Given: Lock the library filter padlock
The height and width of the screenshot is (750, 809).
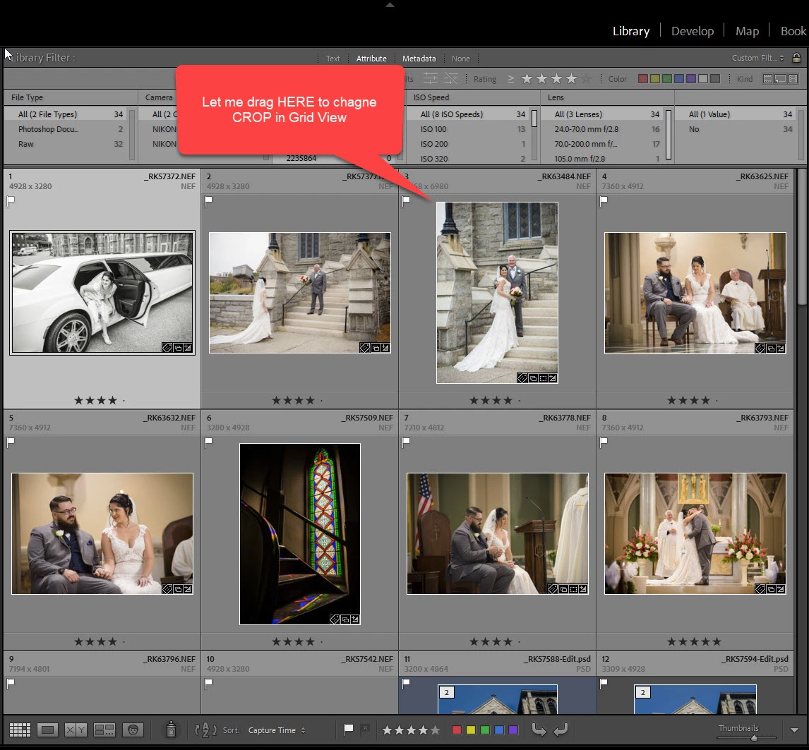Looking at the screenshot, I should tap(796, 58).
